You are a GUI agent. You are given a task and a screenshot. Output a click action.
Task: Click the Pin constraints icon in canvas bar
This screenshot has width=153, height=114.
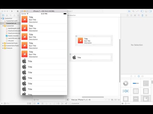(x=115, y=100)
